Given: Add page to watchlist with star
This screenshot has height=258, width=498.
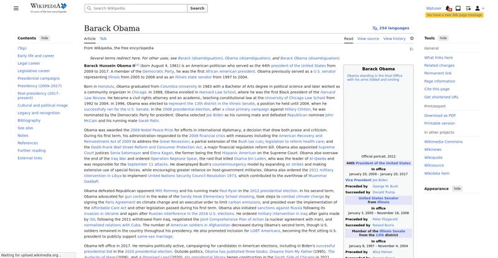Looking at the screenshot, I should pos(411,39).
